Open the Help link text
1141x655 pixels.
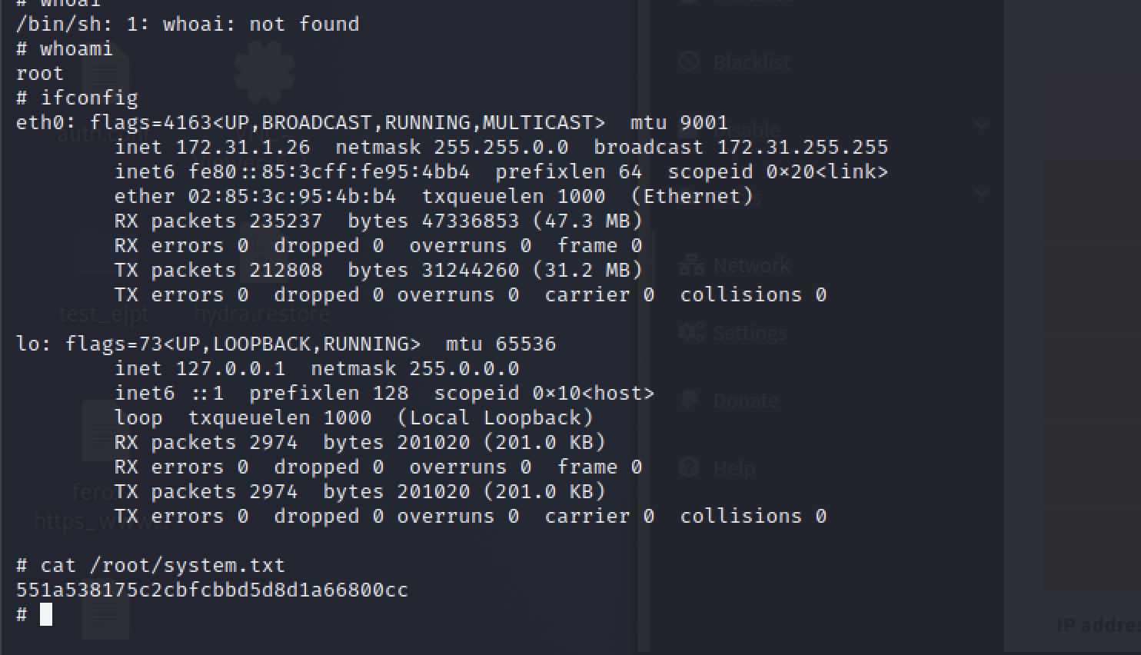pyautogui.click(x=733, y=468)
